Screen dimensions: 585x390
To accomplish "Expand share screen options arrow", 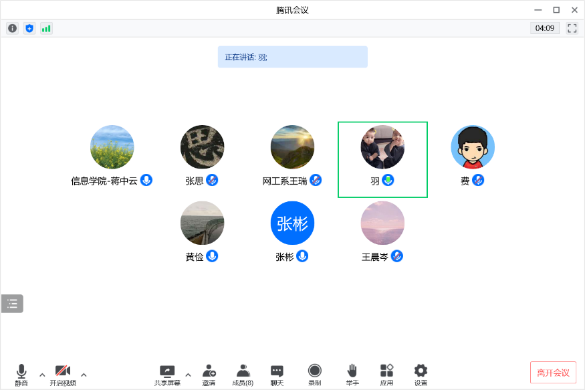I will coord(188,375).
